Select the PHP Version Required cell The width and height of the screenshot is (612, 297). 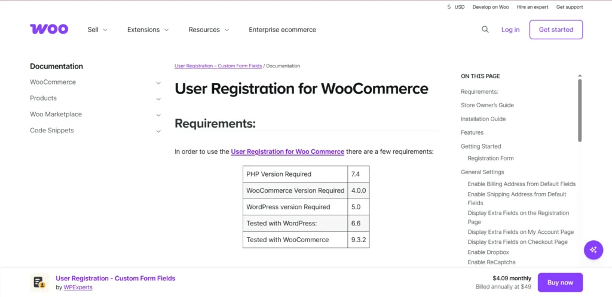pyautogui.click(x=295, y=174)
